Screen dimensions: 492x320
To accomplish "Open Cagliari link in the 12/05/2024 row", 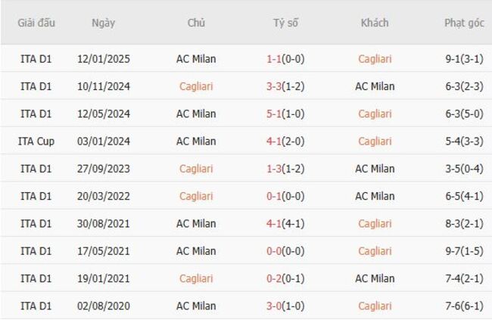I will tap(375, 113).
